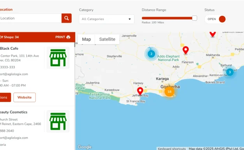Click the Gqeberha city label on map

[x=170, y=87]
